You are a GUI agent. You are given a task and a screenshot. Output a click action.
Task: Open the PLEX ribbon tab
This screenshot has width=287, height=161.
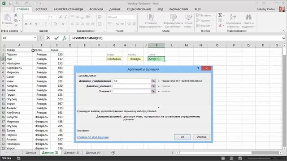click(198, 9)
